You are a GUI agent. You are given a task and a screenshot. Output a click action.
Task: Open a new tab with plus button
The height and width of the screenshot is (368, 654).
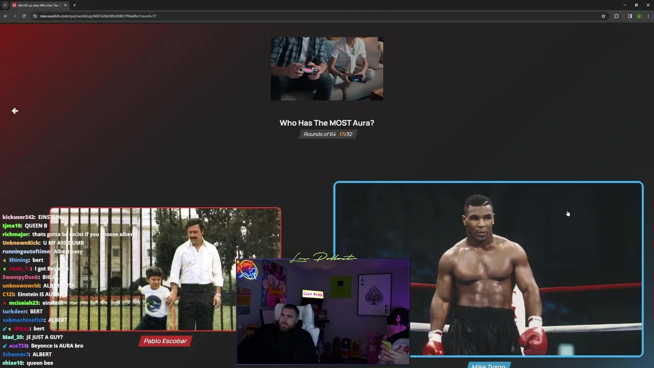[x=75, y=5]
